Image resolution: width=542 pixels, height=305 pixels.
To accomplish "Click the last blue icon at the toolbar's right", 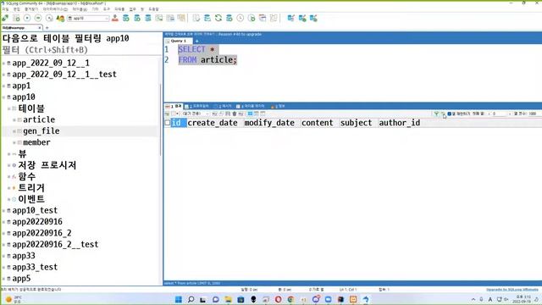I will 313,18.
